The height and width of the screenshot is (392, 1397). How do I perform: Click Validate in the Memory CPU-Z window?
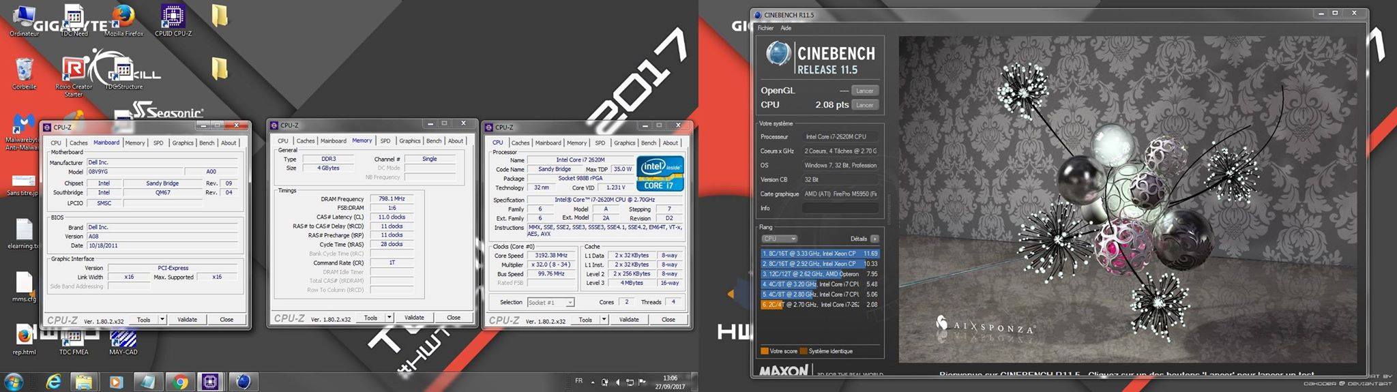[x=414, y=318]
